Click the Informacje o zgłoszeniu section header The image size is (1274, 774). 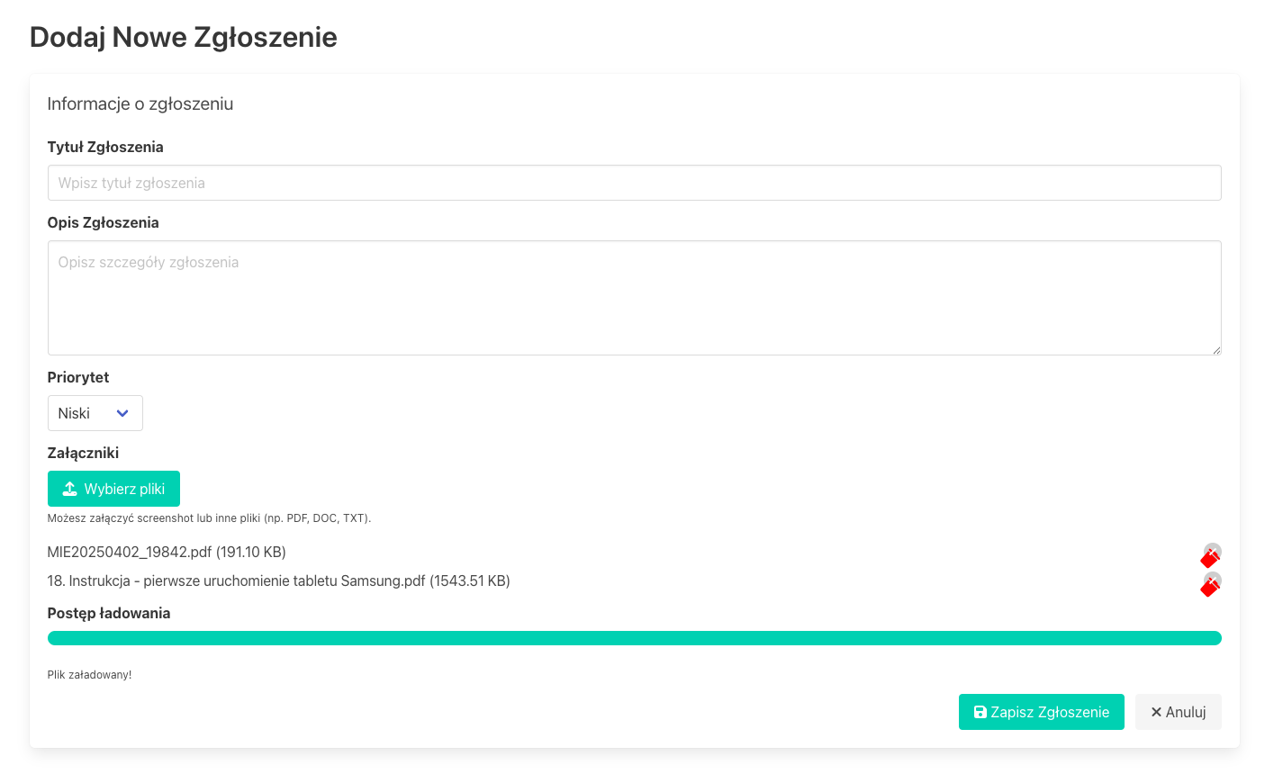[x=140, y=103]
